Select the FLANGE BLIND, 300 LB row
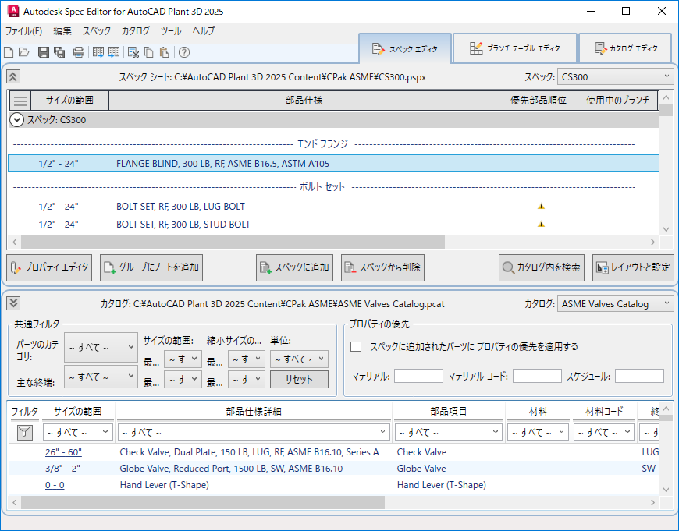This screenshot has width=679, height=531. coord(333,164)
